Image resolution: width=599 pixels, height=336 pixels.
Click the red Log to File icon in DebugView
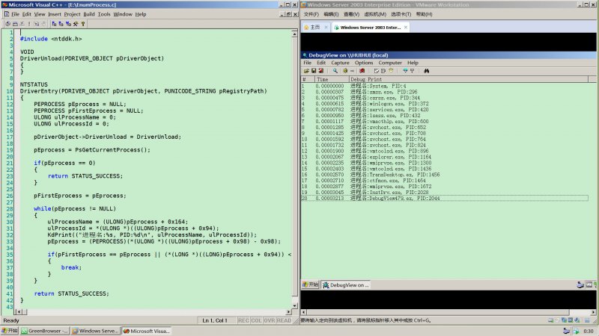(x=321, y=71)
